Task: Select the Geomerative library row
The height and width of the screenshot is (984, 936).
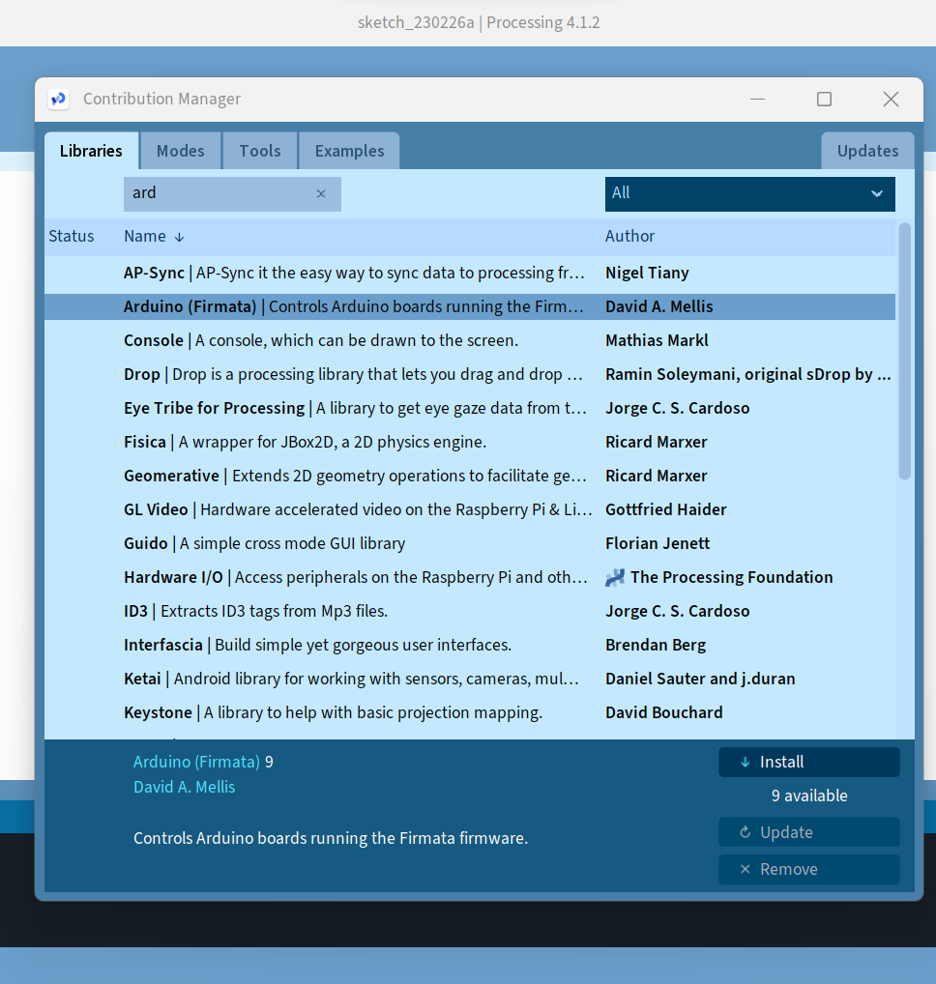Action: click(x=470, y=477)
